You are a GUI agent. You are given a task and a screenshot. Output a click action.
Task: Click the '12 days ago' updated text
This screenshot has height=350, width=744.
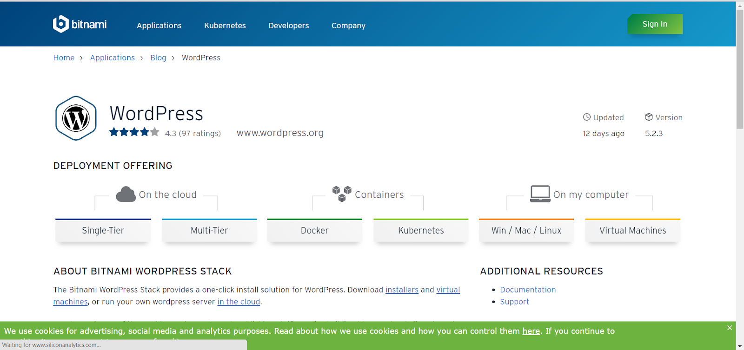click(604, 133)
